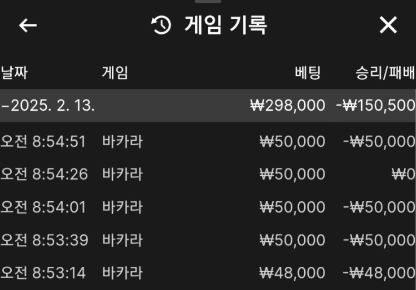Click the ₩298,000 total bet amount
416x290 pixels.
point(288,106)
